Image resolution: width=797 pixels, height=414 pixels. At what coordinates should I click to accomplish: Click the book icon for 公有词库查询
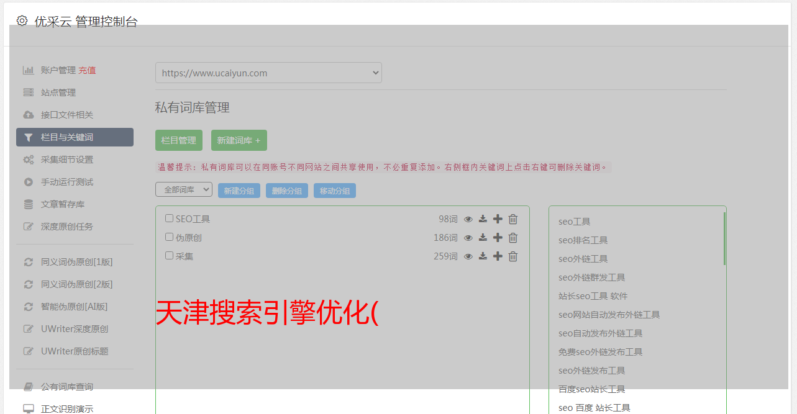pos(29,387)
